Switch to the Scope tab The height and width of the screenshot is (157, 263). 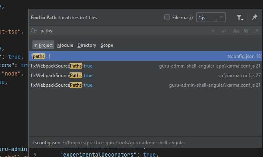tap(107, 45)
